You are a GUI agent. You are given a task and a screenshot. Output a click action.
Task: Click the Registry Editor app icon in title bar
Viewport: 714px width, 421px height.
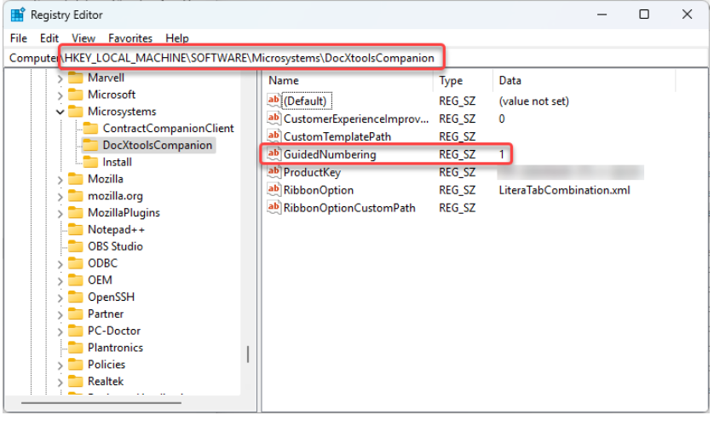pos(17,14)
